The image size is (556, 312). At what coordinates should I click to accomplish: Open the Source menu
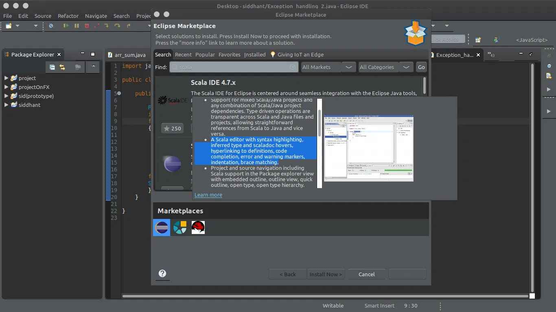coord(43,16)
